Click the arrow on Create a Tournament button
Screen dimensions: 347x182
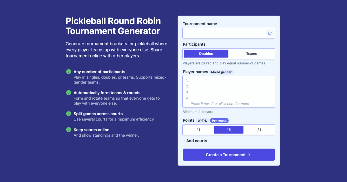click(x=250, y=155)
